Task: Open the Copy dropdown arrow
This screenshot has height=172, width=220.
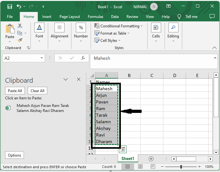Action: click(x=25, y=33)
